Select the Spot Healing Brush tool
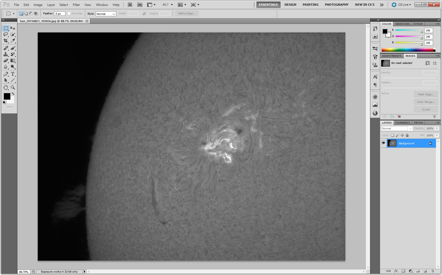The image size is (442, 275). [6, 48]
